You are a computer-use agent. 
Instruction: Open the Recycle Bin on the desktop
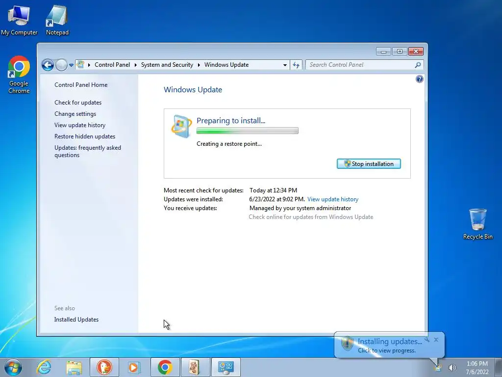477,224
